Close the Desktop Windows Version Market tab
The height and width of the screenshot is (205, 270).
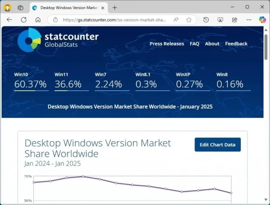click(x=103, y=8)
